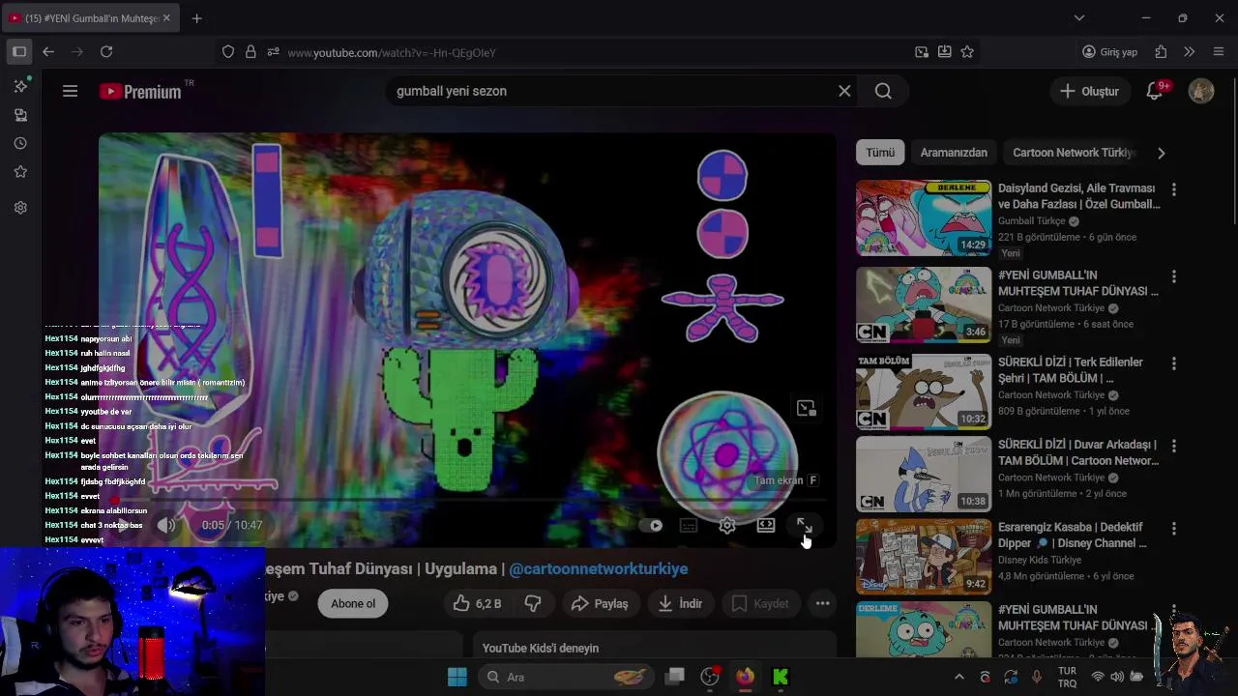This screenshot has width=1238, height=696.
Task: Open the site shield tracking protection icon
Action: [228, 52]
